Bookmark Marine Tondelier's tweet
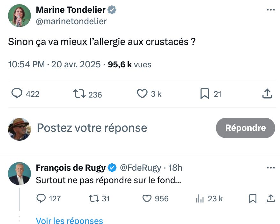 (x=204, y=94)
